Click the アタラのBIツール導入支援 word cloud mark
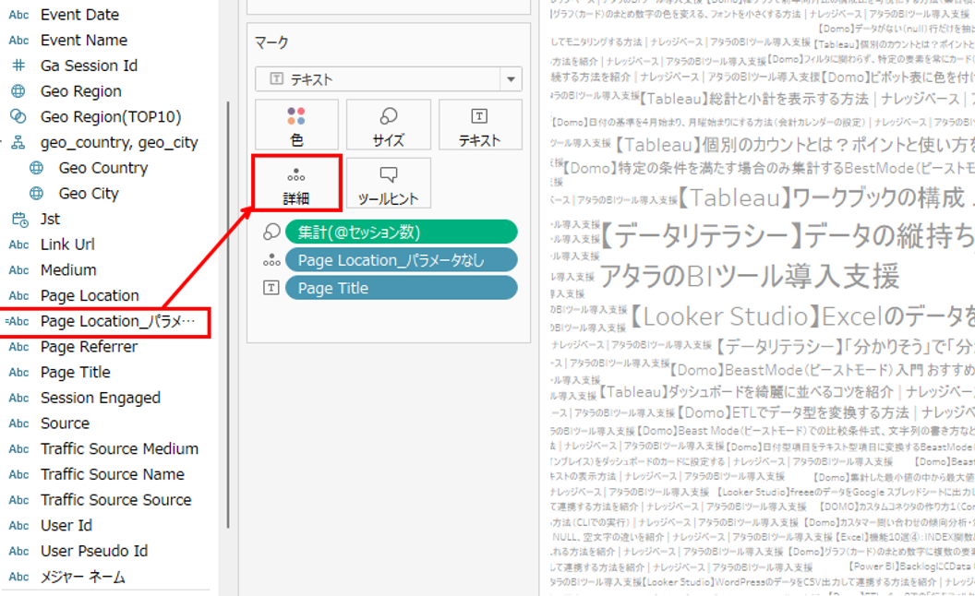The image size is (975, 596). click(x=750, y=276)
